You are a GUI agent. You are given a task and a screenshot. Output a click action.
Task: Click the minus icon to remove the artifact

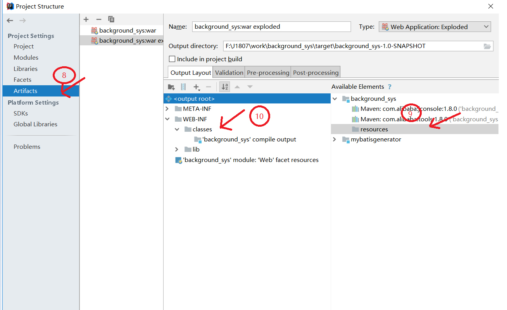99,19
